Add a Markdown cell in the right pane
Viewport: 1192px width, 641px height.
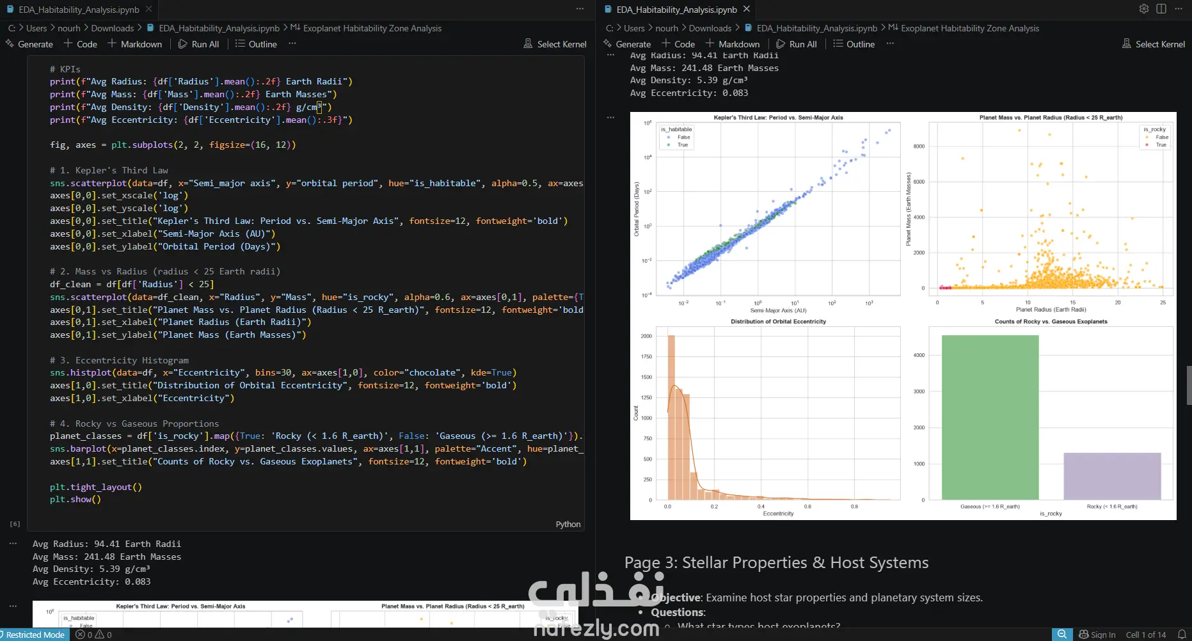pos(733,44)
